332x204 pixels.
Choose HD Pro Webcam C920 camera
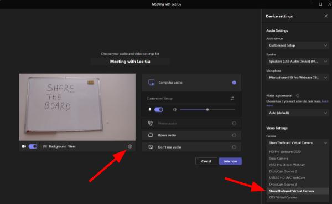[x=298, y=152]
